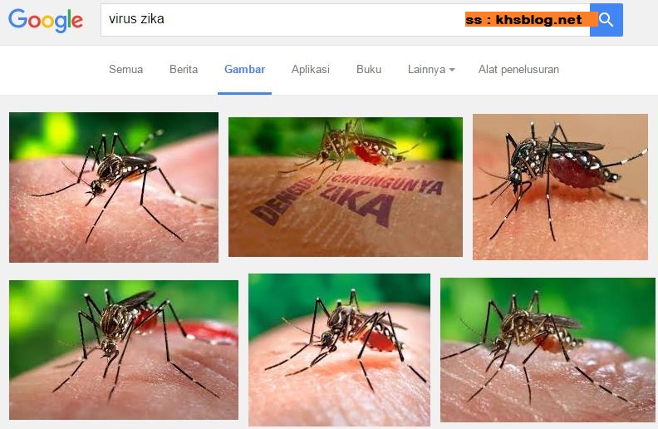The image size is (658, 429).
Task: Open the Google logo homepage link
Action: pyautogui.click(x=46, y=20)
